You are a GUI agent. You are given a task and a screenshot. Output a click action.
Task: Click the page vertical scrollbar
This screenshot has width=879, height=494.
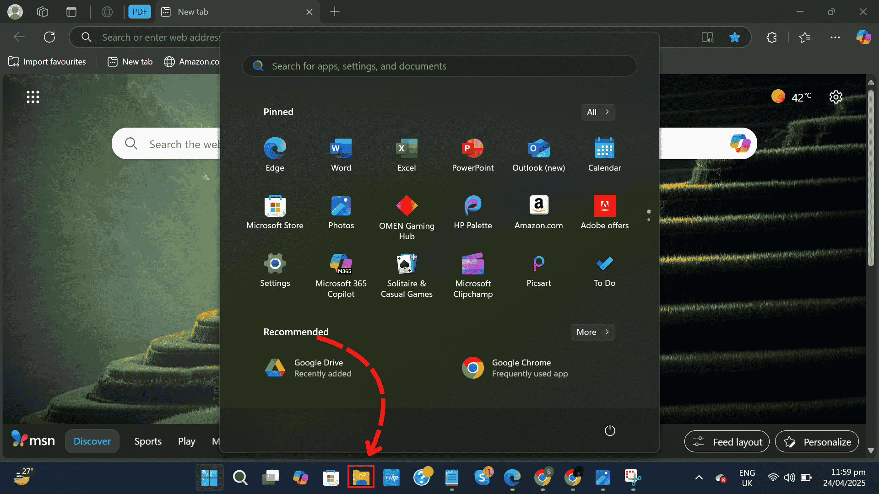point(871,178)
